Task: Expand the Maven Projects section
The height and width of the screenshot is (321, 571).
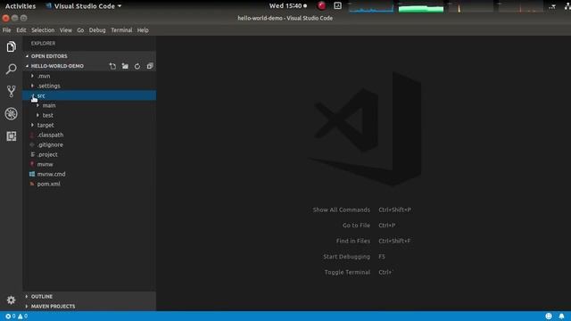Action: tap(89, 307)
